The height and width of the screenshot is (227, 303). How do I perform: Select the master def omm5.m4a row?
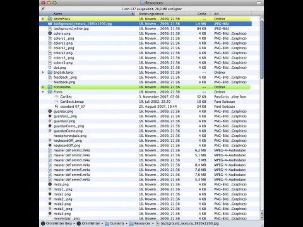pyautogui.click(x=145, y=170)
